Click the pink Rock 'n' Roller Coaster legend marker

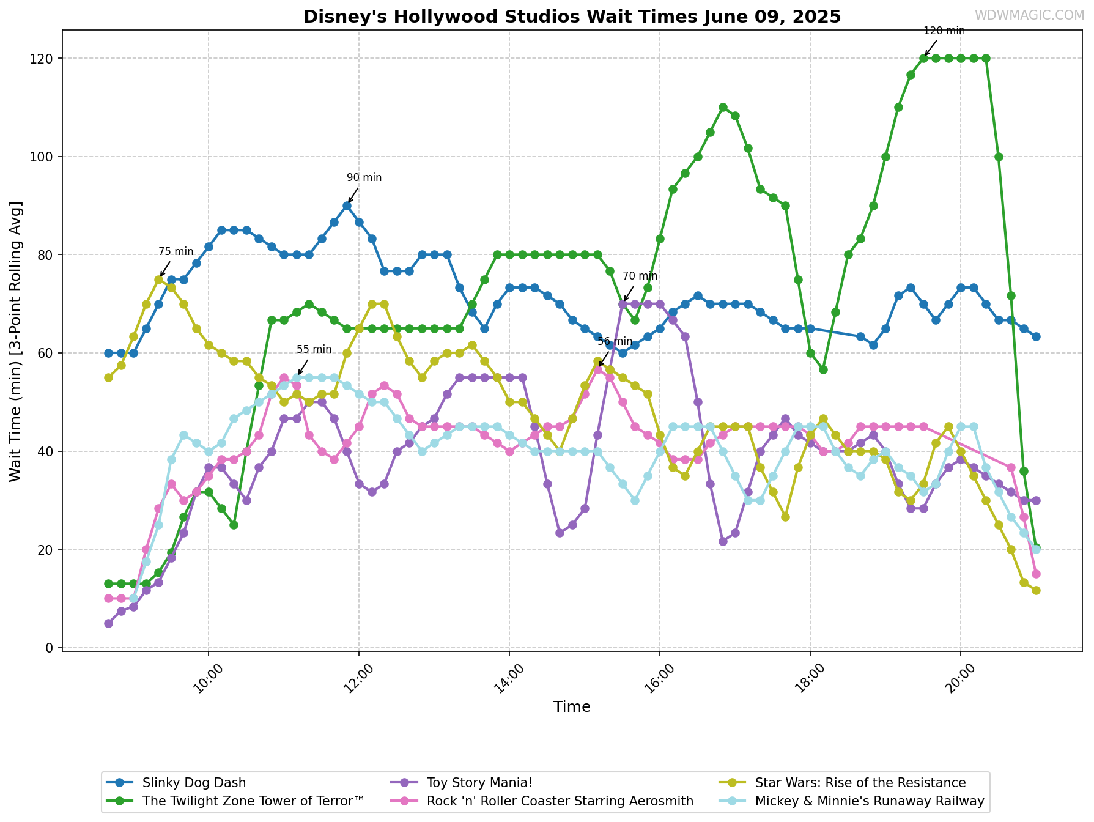pos(404,801)
